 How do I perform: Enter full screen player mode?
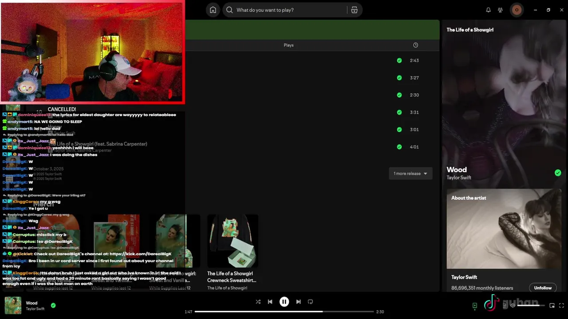(x=561, y=305)
